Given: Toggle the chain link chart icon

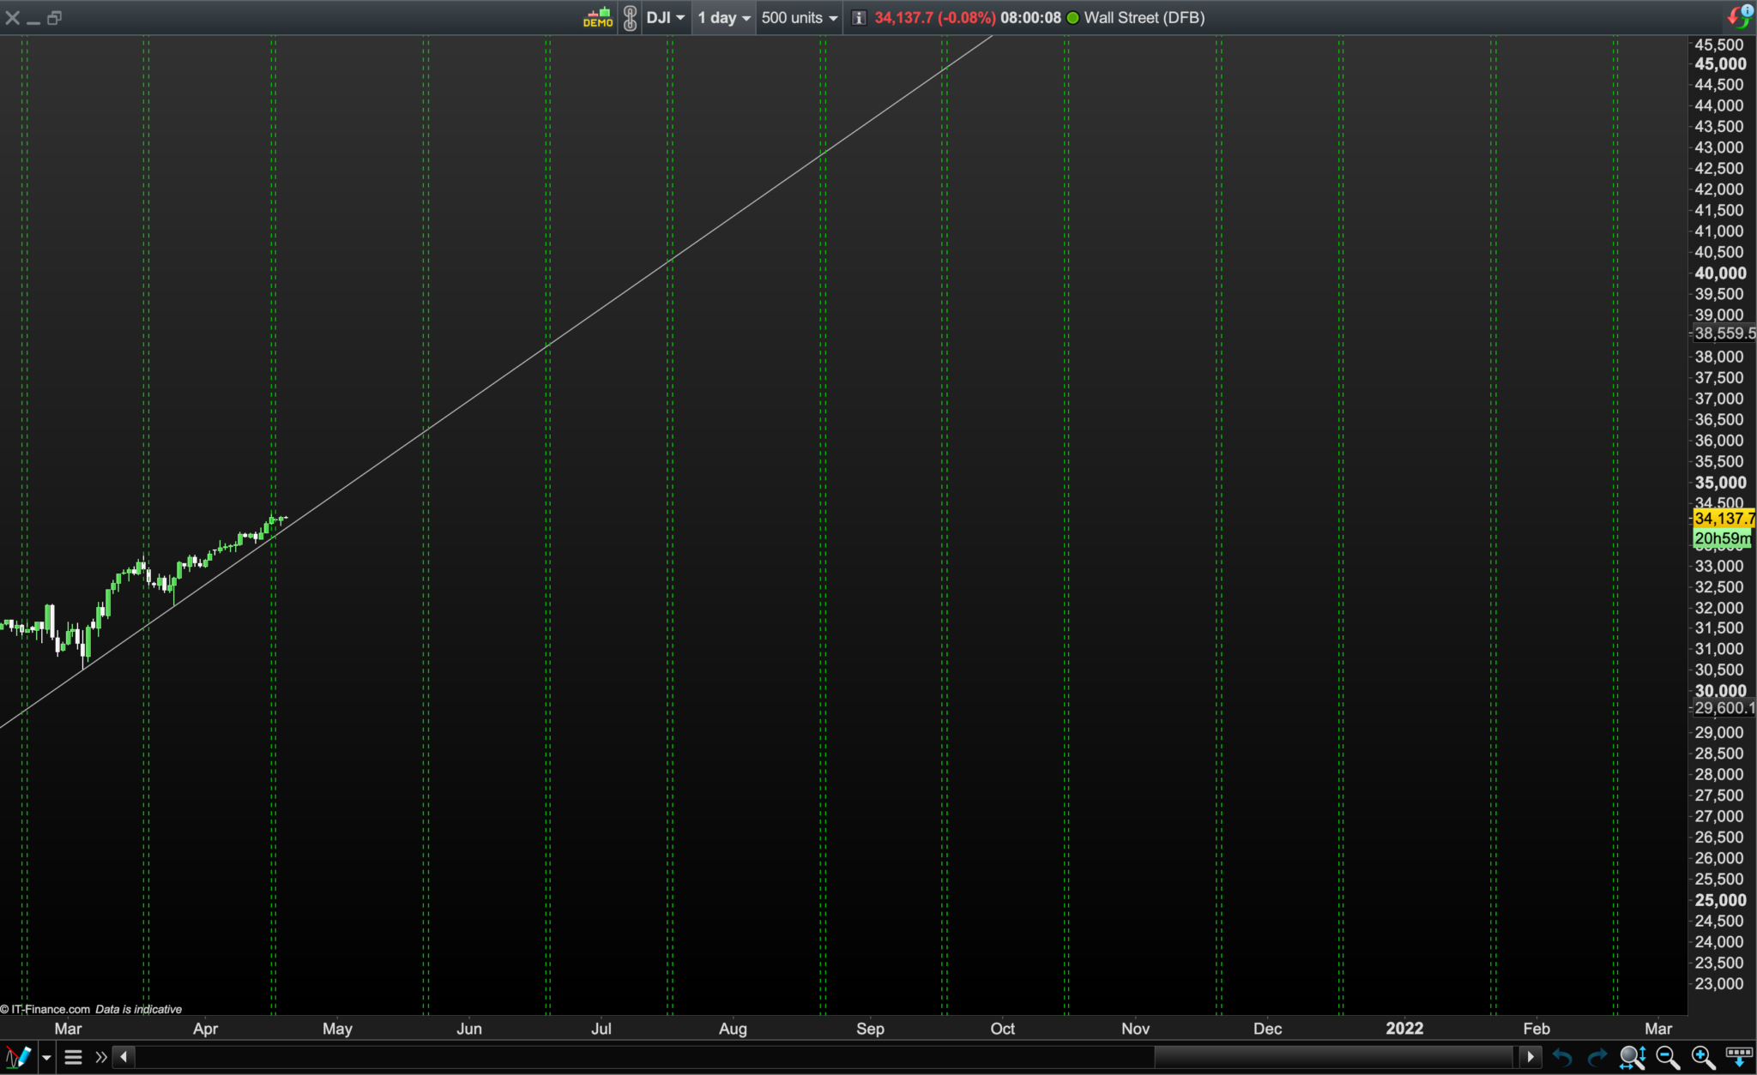Looking at the screenshot, I should point(630,17).
